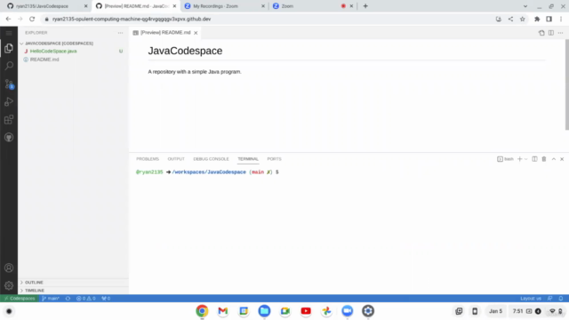Switch to My Recordings - Zoom browser tab
This screenshot has height=320, width=569.
(x=225, y=6)
